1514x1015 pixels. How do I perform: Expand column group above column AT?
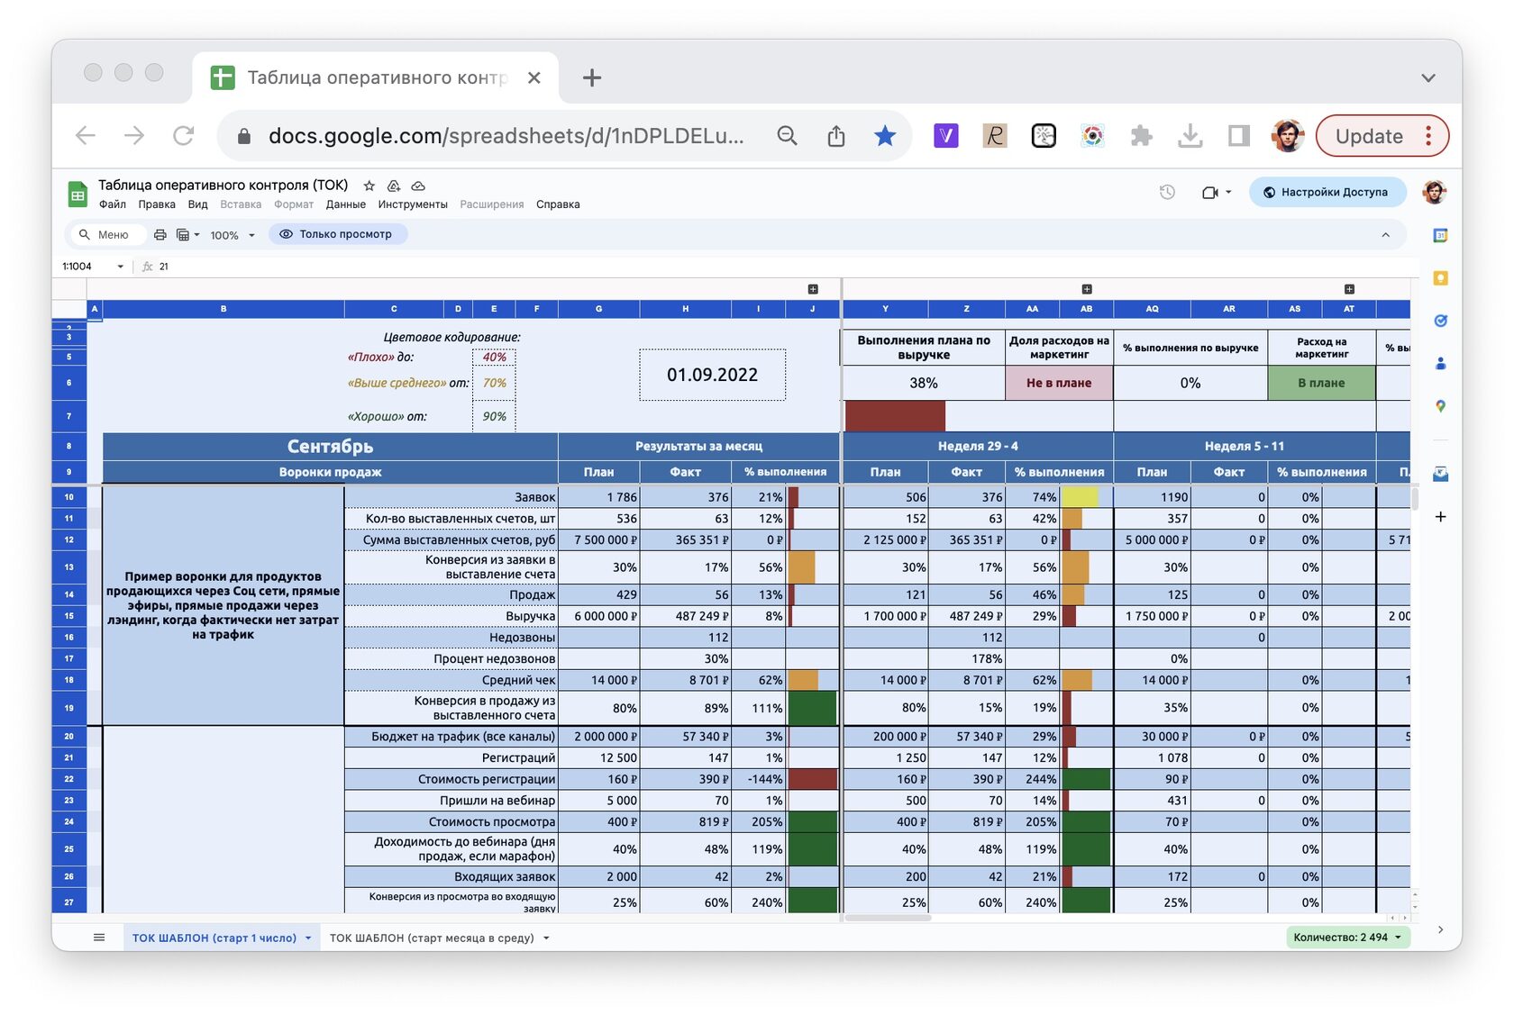pyautogui.click(x=1349, y=289)
